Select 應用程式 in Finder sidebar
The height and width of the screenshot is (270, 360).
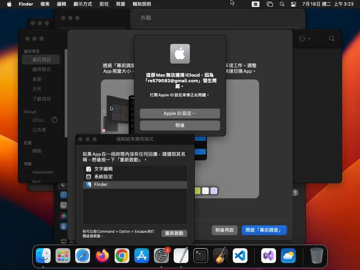click(x=41, y=69)
